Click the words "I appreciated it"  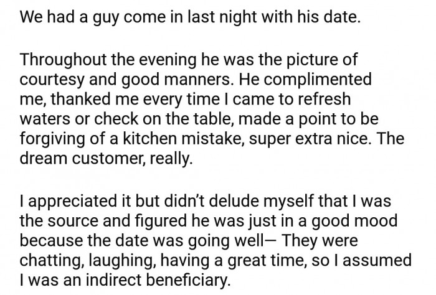coord(68,201)
